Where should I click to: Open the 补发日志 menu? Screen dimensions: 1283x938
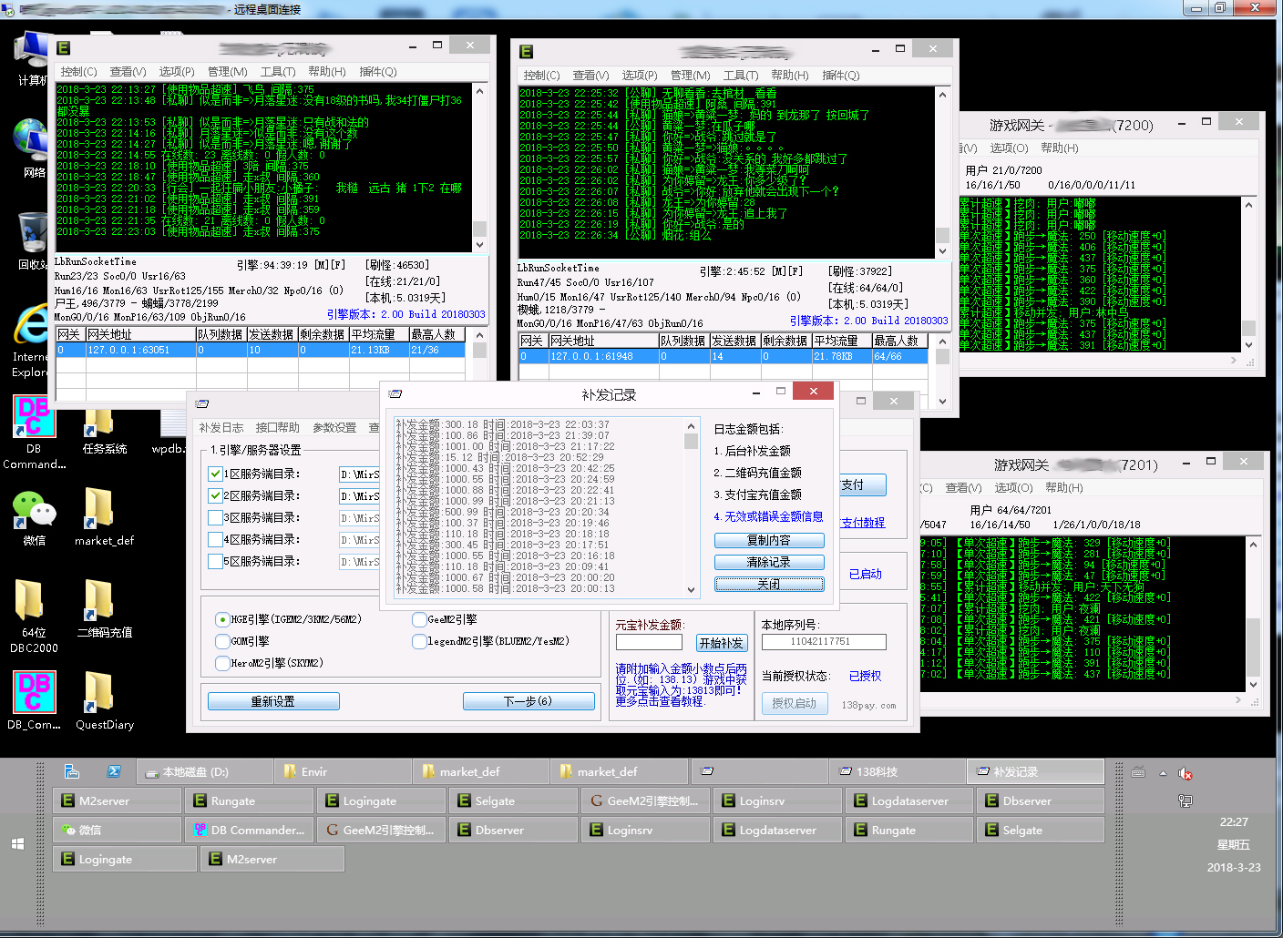click(x=221, y=428)
